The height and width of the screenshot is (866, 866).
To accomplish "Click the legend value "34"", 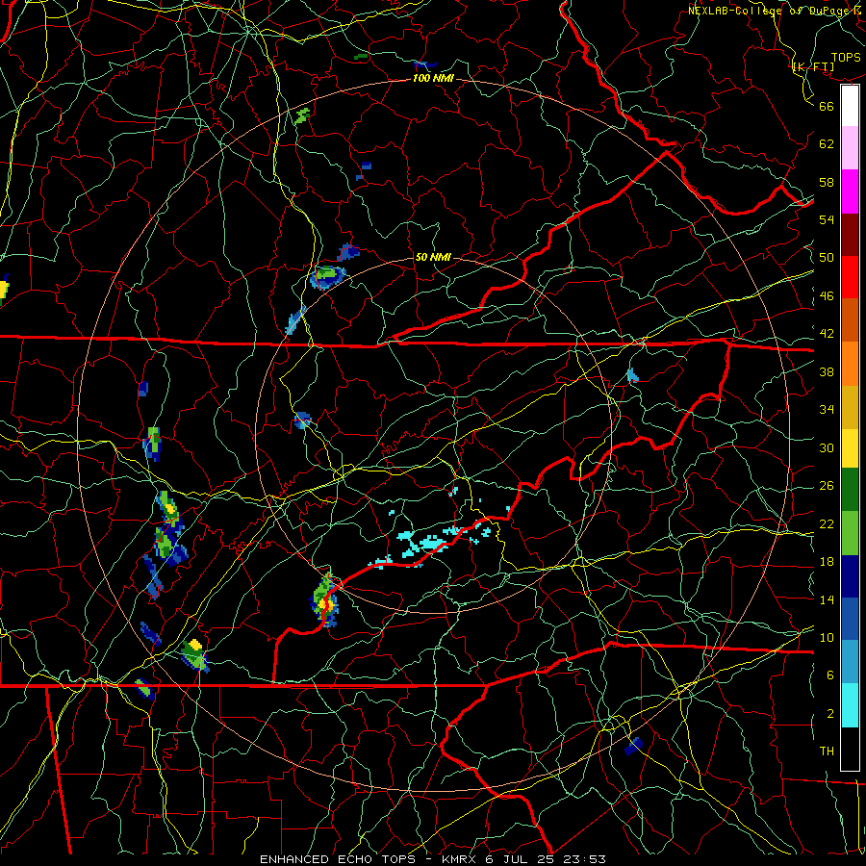I will pos(827,410).
